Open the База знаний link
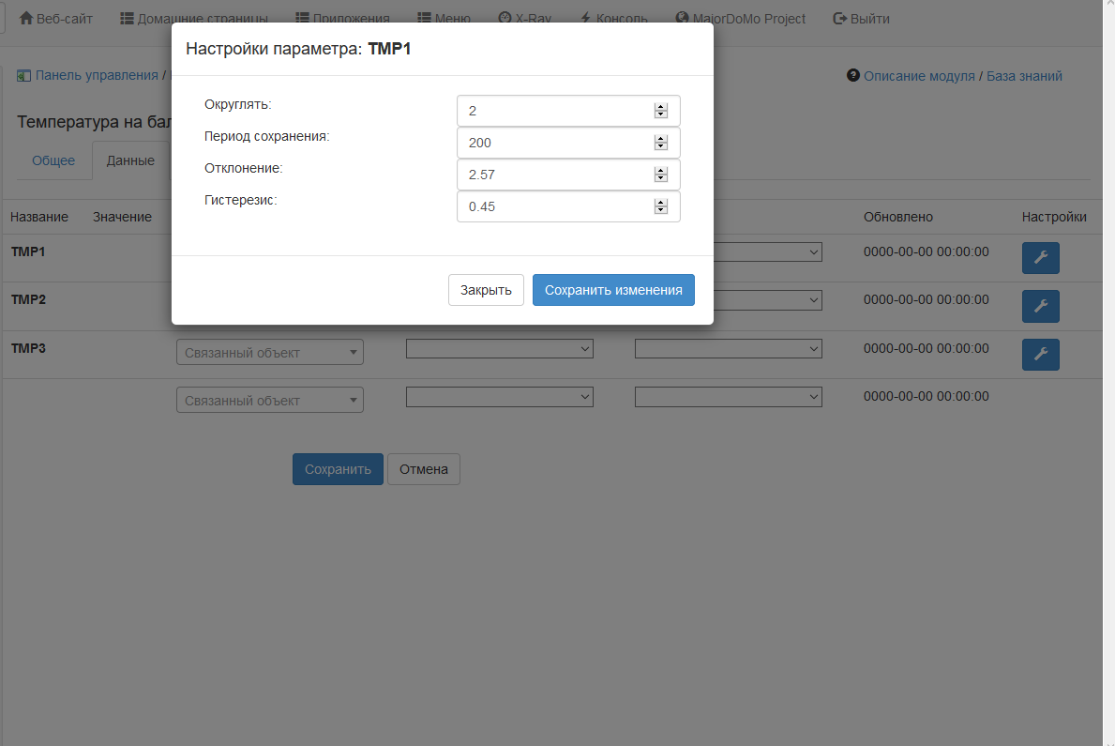Image resolution: width=1115 pixels, height=746 pixels. pos(1024,76)
